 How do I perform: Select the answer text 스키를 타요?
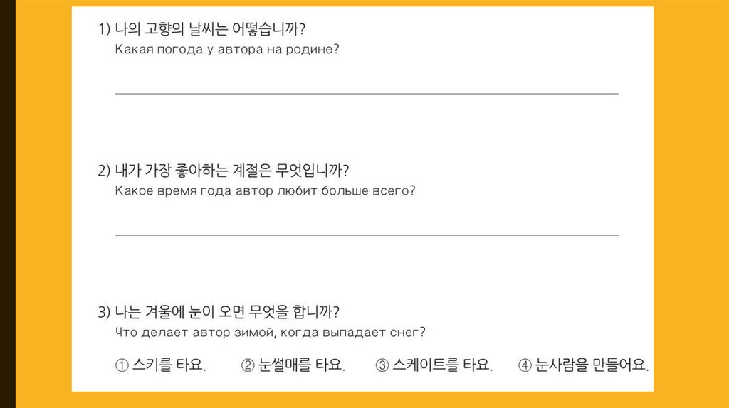click(169, 366)
